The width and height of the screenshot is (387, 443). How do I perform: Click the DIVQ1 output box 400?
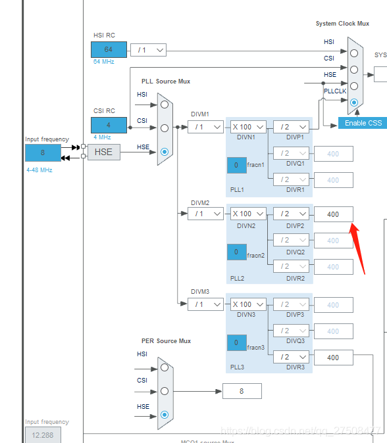[334, 154]
